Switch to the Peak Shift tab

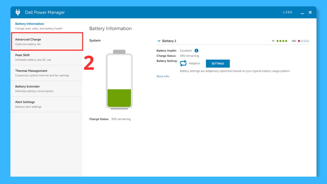click(46, 57)
